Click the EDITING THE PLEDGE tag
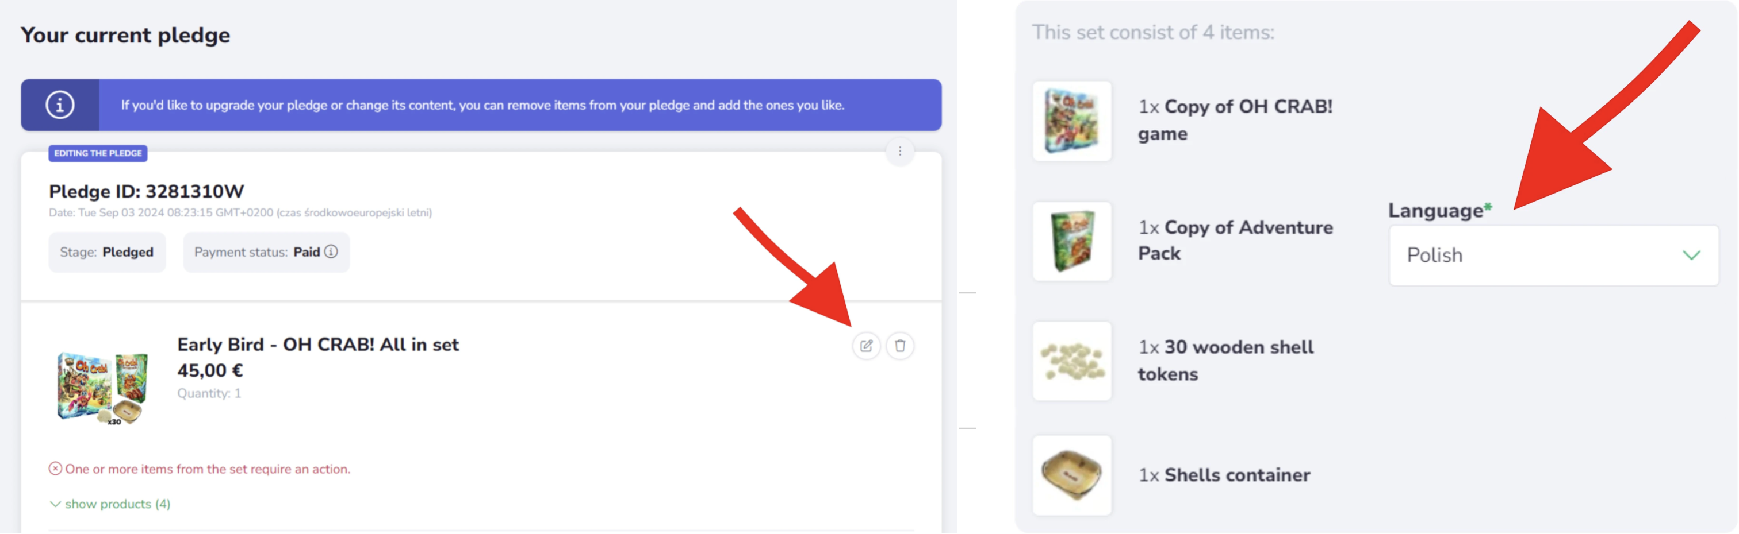 point(98,154)
